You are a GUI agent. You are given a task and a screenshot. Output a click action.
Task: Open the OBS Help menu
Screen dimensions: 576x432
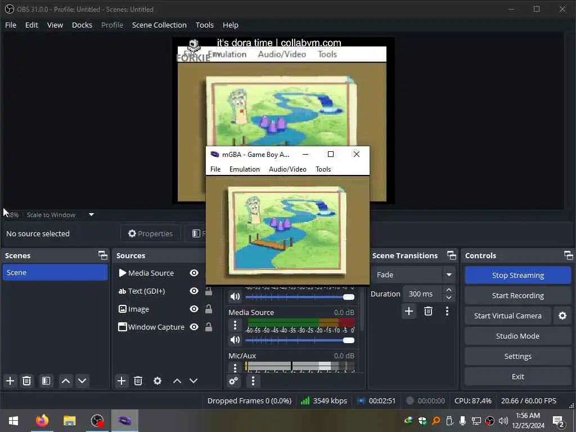(x=231, y=25)
